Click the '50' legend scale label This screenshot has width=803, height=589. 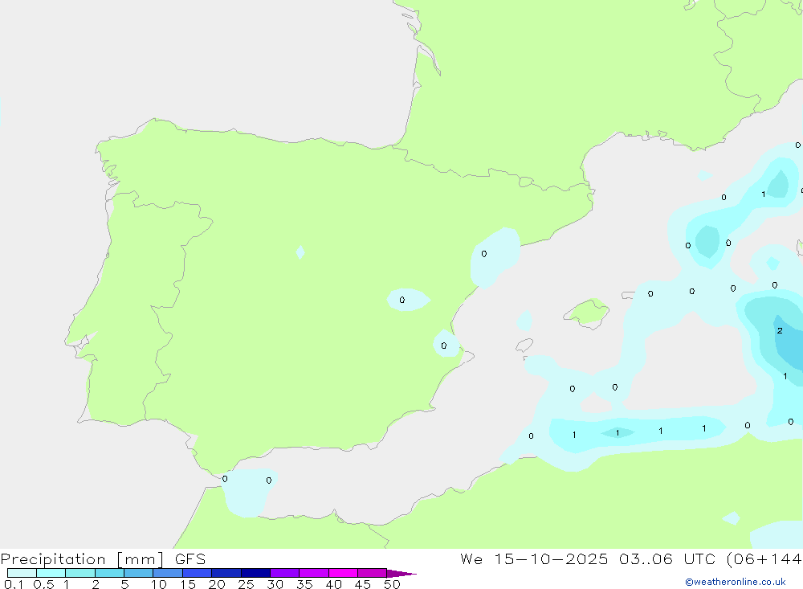coord(392,584)
